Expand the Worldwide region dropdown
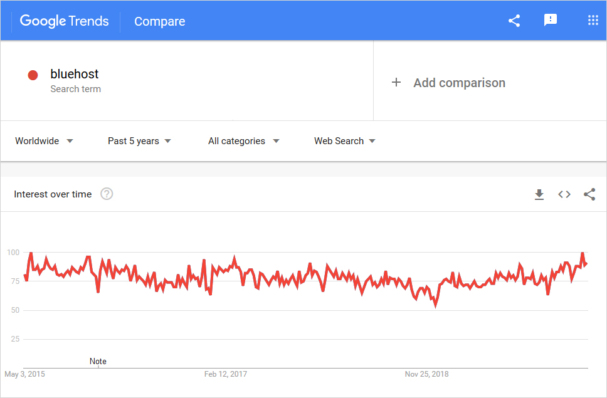This screenshot has height=398, width=607. [44, 141]
